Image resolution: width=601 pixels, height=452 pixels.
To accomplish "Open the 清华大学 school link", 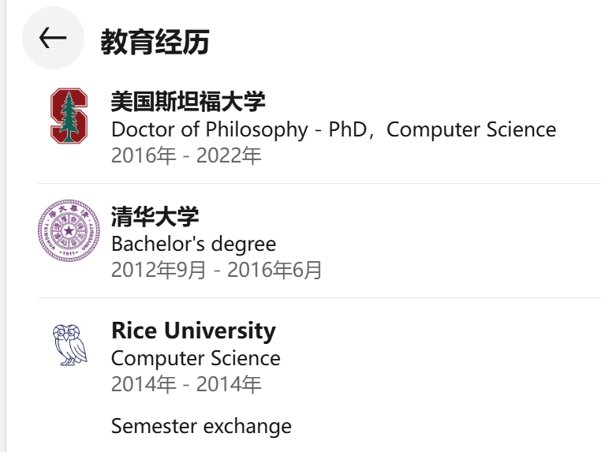I will (155, 216).
